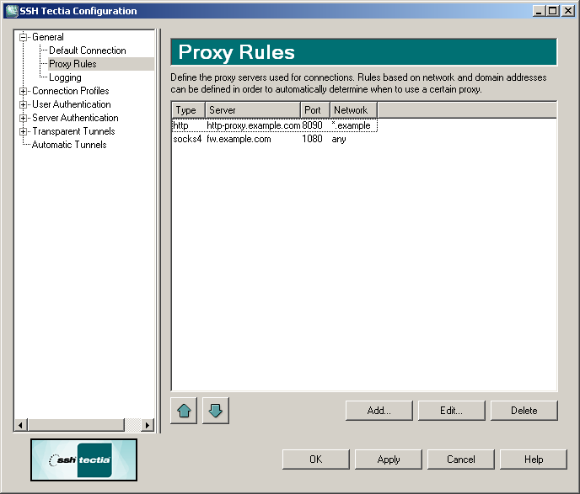Expand the Connection Profiles node
This screenshot has width=580, height=494.
tap(24, 91)
